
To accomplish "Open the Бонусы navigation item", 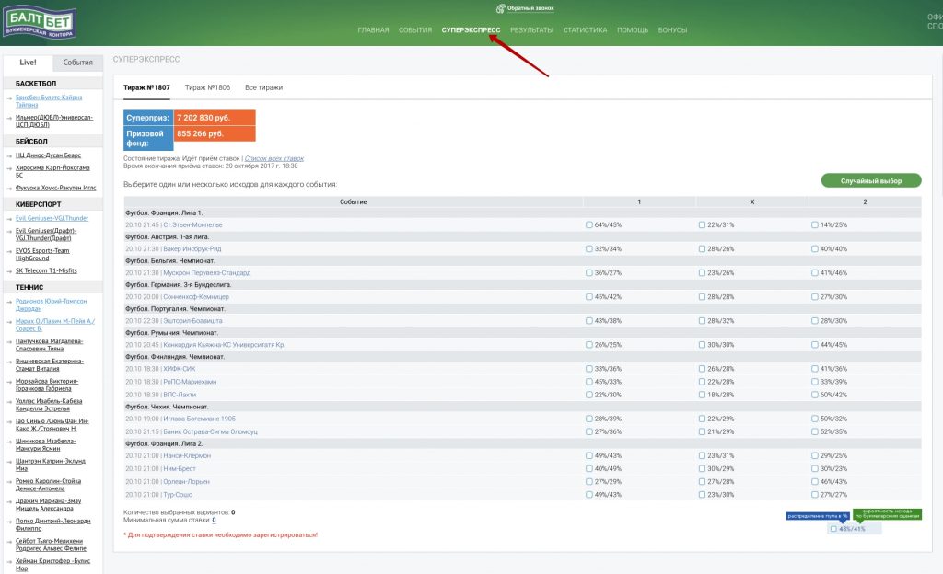I will pos(672,30).
